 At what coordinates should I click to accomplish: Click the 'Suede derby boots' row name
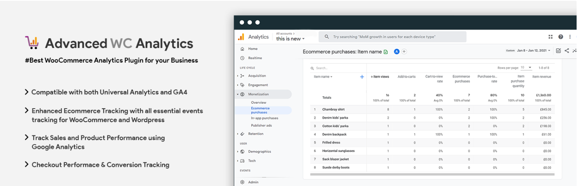click(336, 168)
